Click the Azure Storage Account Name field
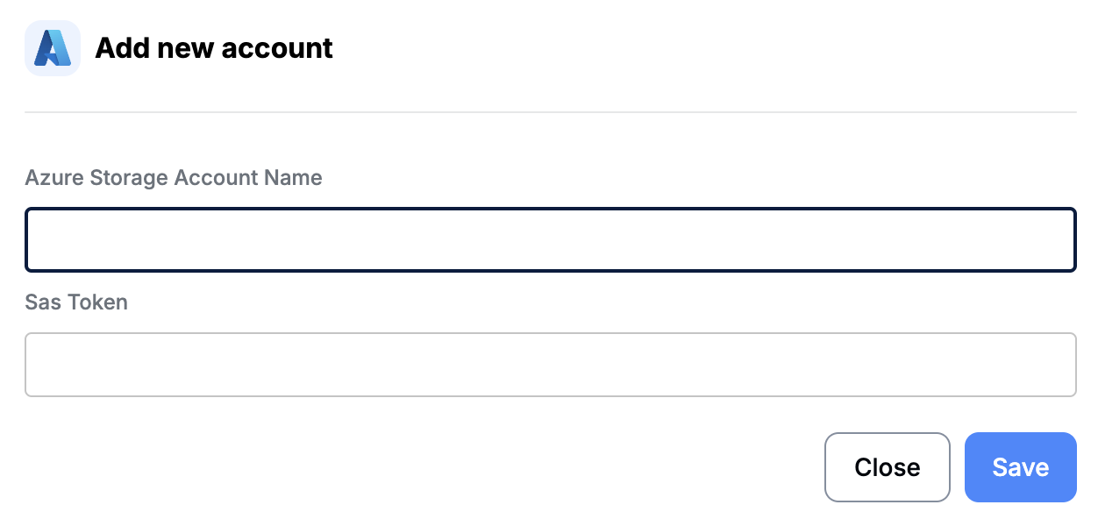 (x=550, y=239)
